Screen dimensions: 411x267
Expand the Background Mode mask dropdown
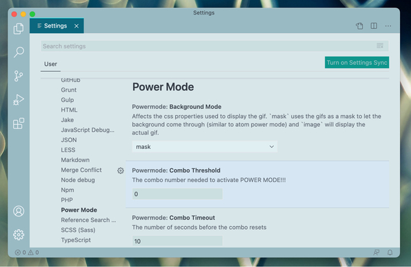pyautogui.click(x=205, y=147)
